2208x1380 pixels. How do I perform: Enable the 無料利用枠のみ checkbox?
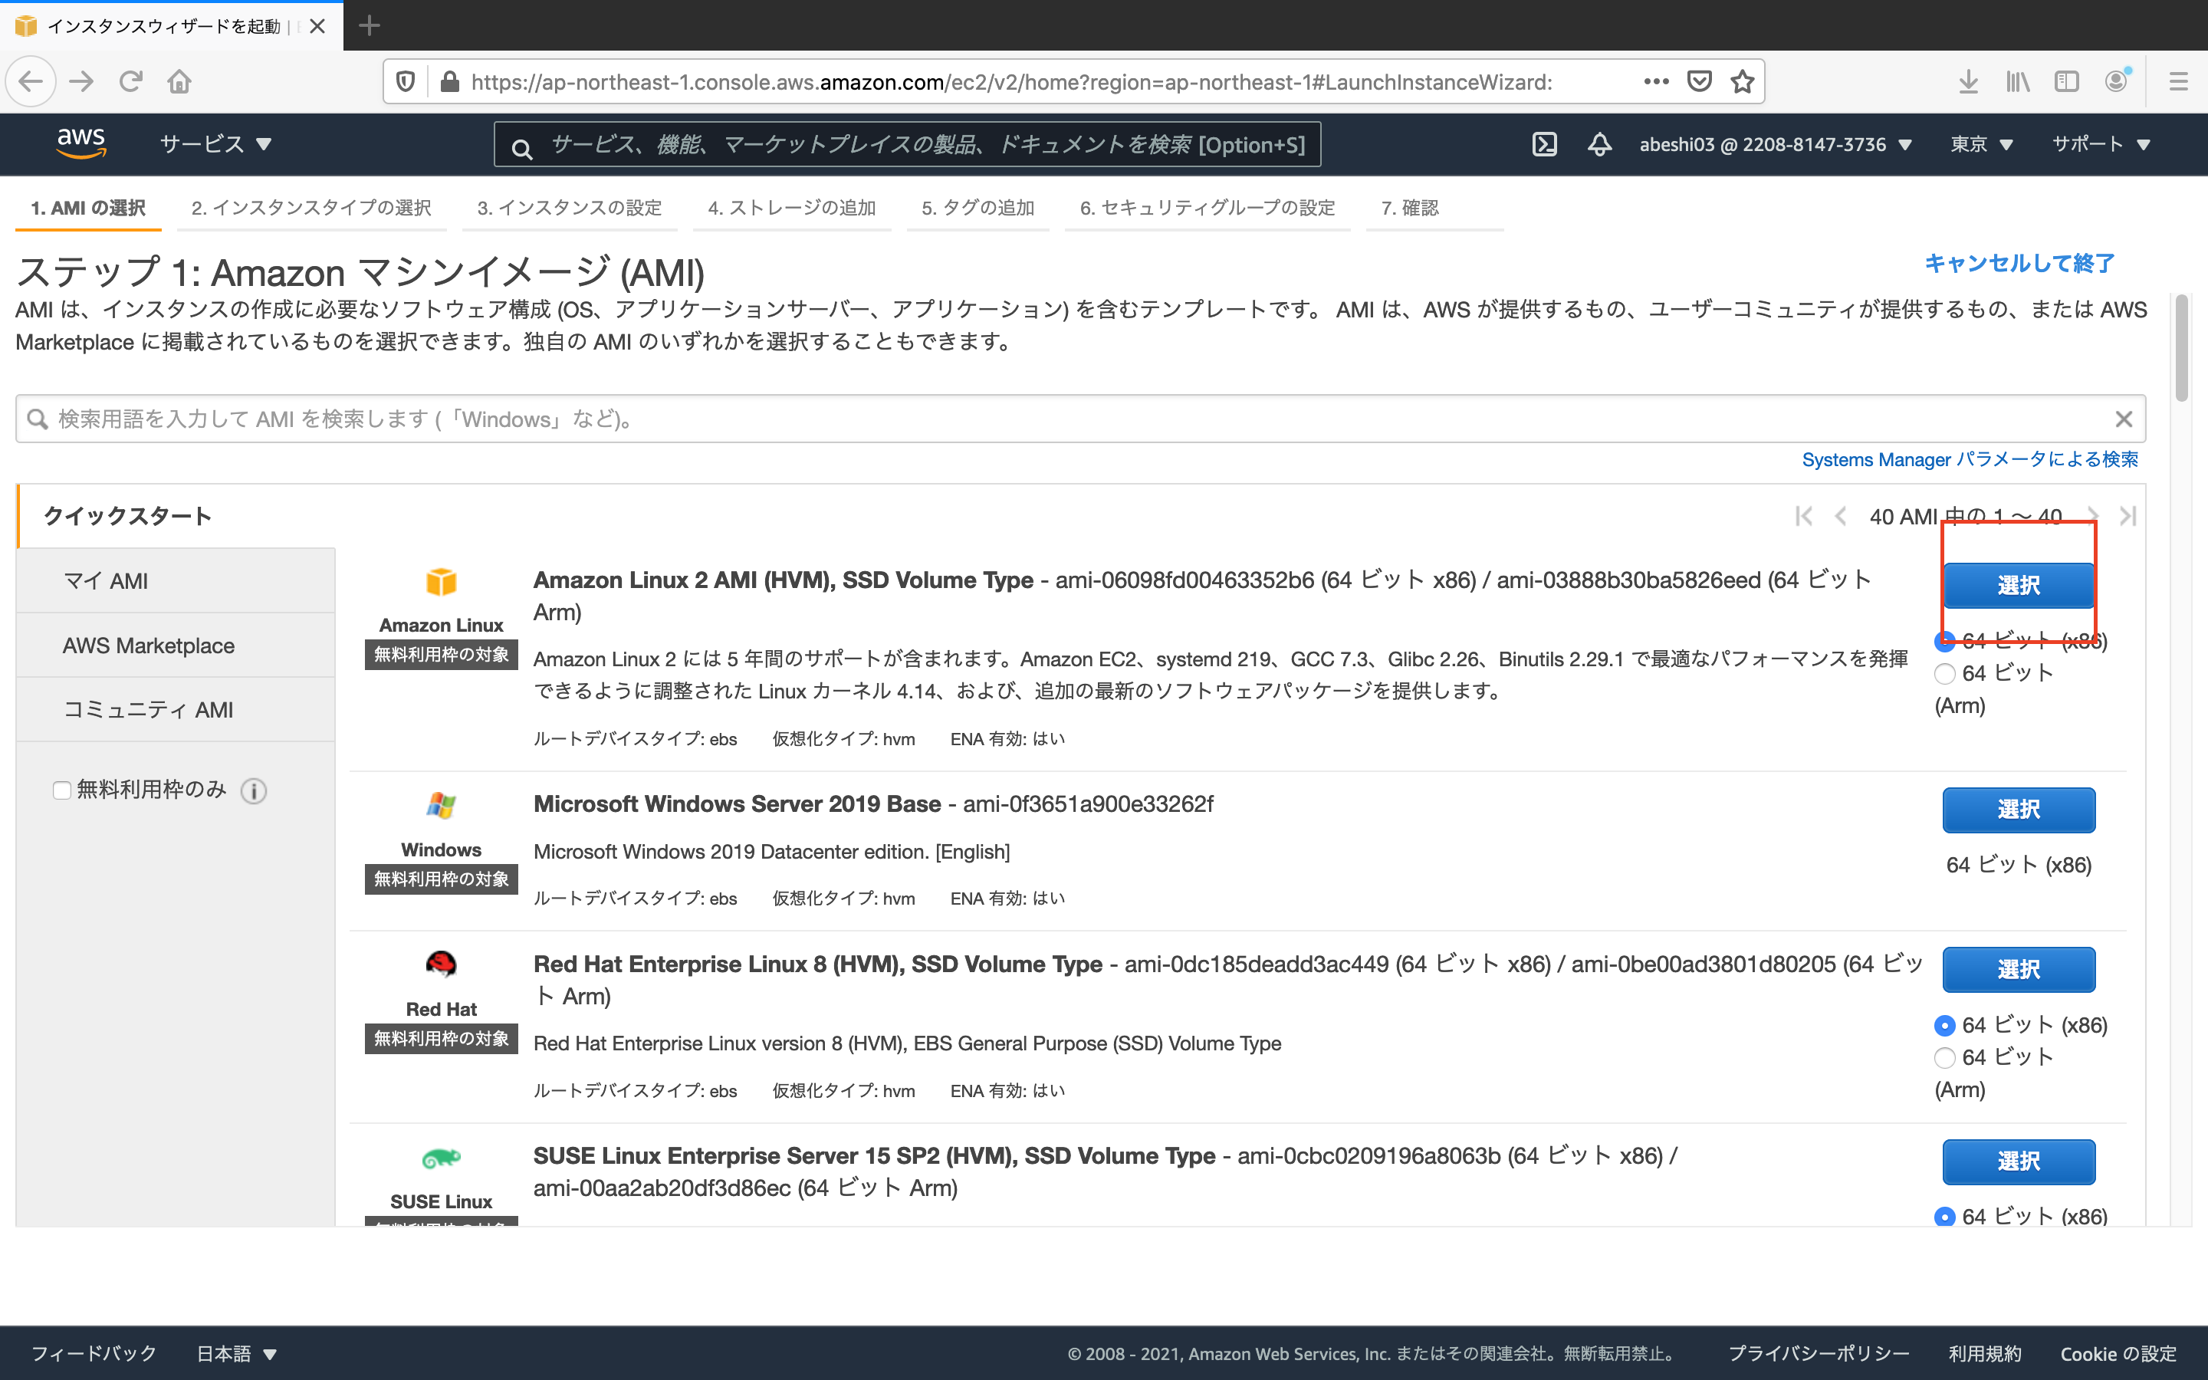(61, 790)
